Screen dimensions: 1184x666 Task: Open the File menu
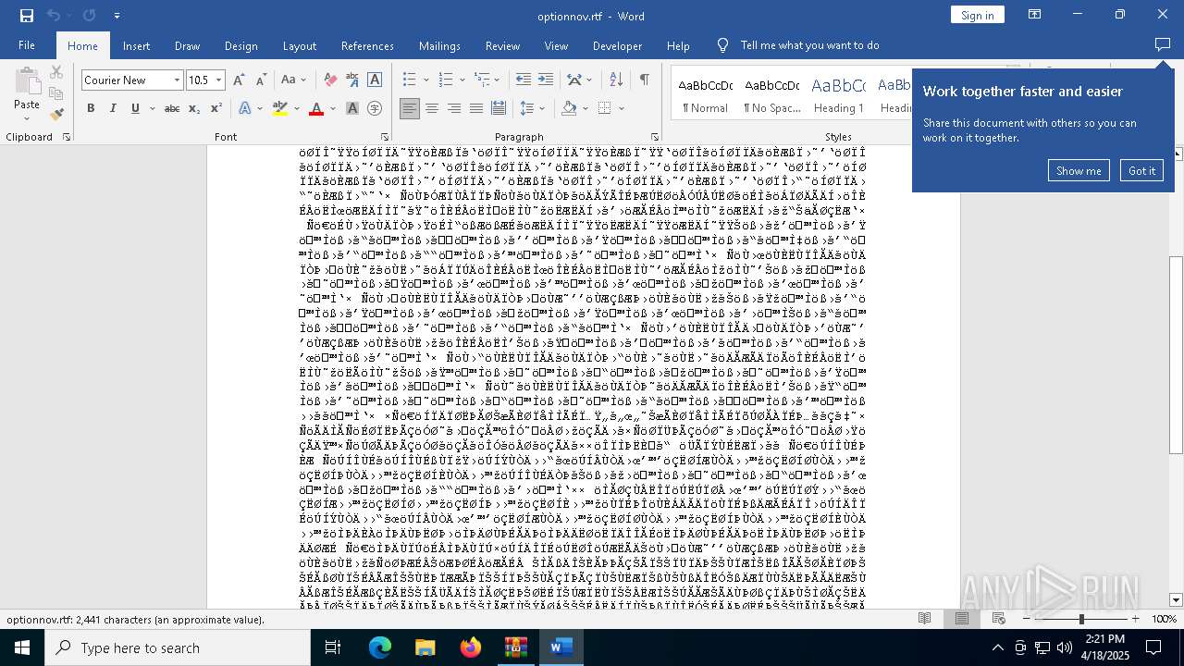(27, 45)
